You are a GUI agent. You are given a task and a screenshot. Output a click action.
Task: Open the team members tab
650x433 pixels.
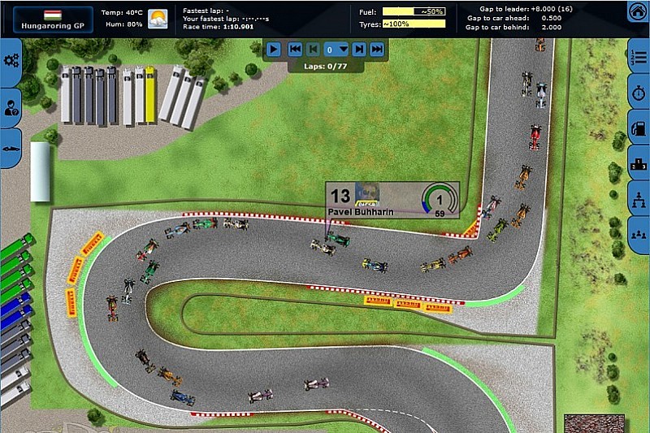[x=639, y=236]
